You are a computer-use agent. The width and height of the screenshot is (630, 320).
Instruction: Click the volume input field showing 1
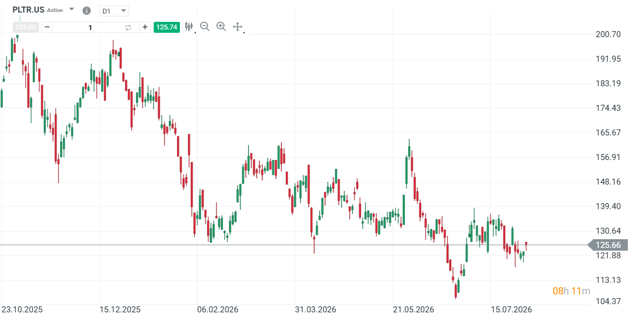(90, 27)
